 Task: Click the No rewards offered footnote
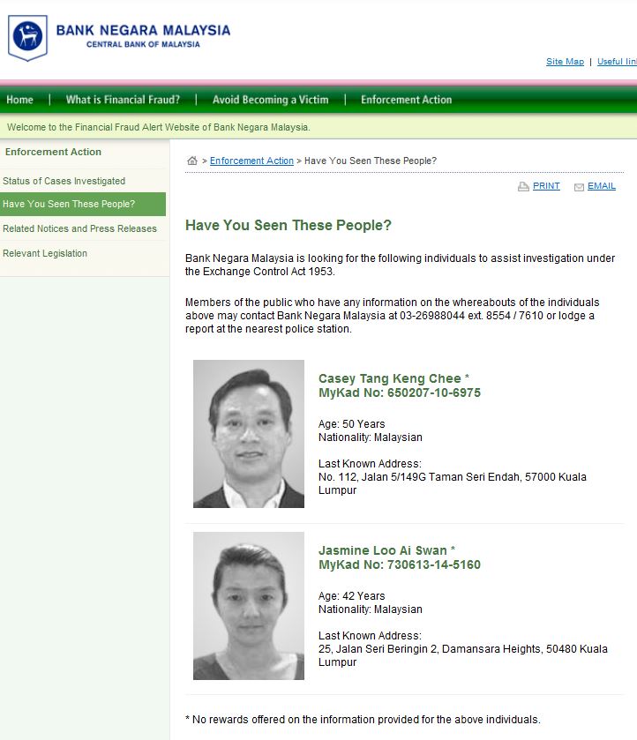(x=363, y=719)
